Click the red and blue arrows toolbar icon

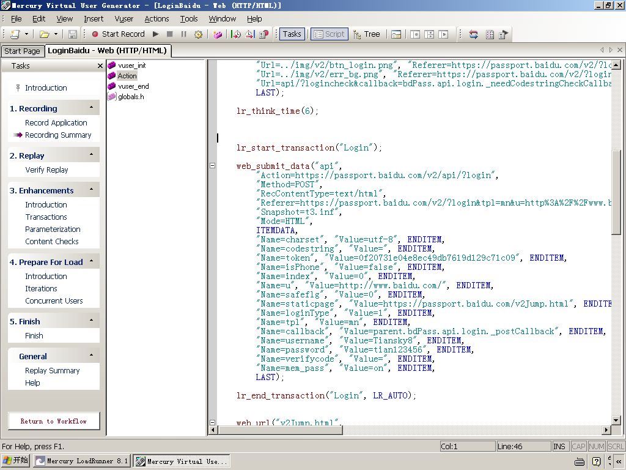[x=474, y=34]
